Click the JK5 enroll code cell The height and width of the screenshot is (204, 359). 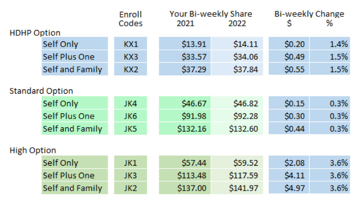pyautogui.click(x=130, y=128)
